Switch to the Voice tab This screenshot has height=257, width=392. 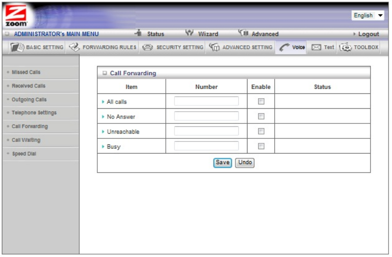(291, 47)
